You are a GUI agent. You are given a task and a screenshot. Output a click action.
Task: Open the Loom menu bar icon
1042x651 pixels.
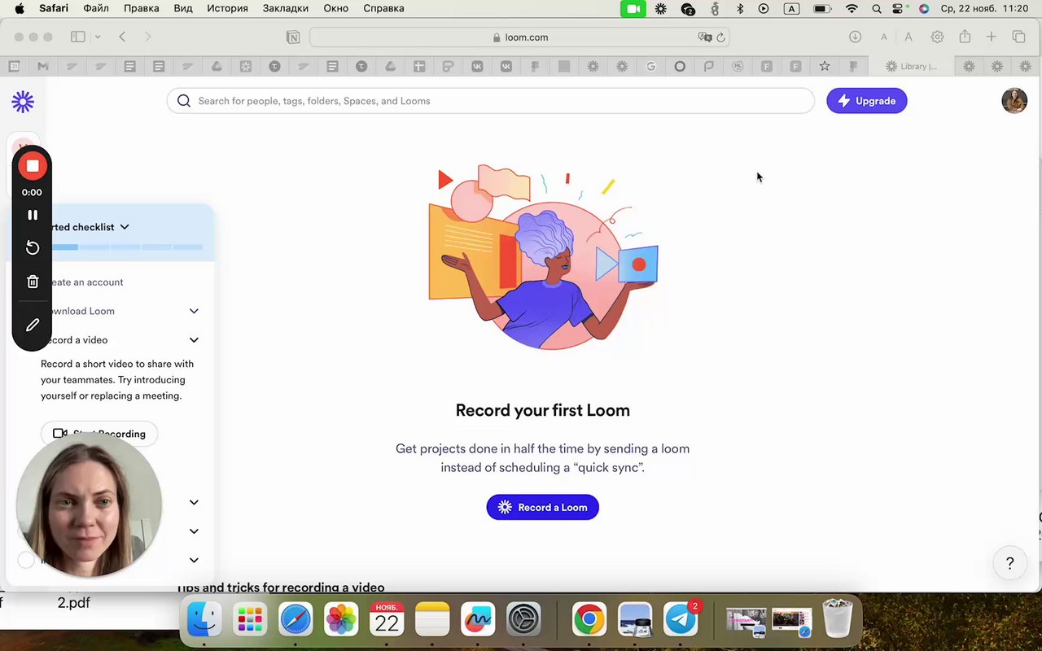click(660, 9)
